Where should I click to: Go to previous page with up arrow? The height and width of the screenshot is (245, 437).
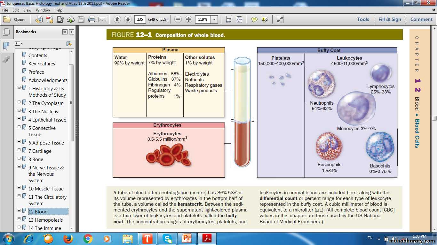click(x=117, y=19)
